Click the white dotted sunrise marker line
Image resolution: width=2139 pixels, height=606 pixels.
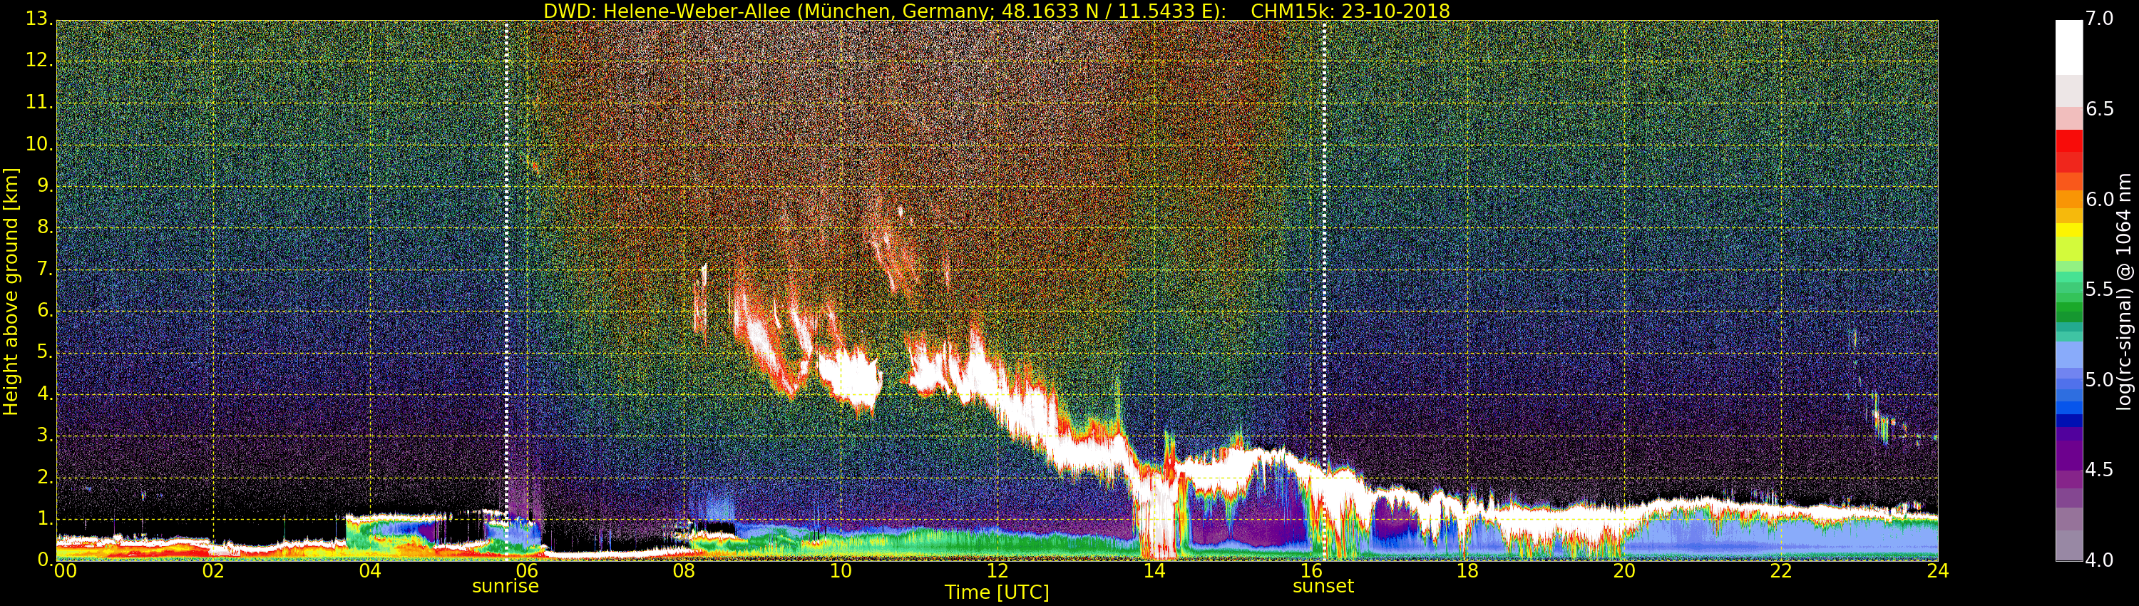point(506,291)
